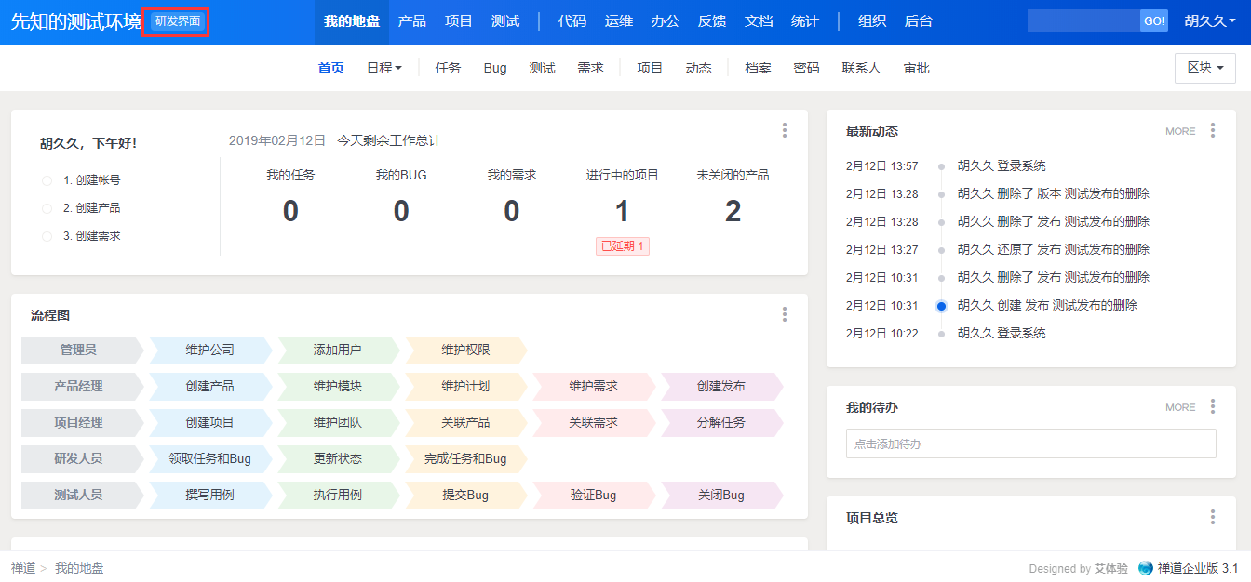Viewport: 1251px width, 582px height.
Task: Click the 已延期 1 red badge
Action: (623, 246)
